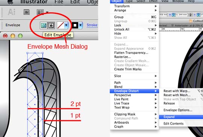Choose Edit Contents submenu item

point(181,124)
